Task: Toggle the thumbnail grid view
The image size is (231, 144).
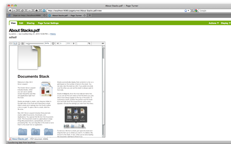Action: tap(23, 43)
